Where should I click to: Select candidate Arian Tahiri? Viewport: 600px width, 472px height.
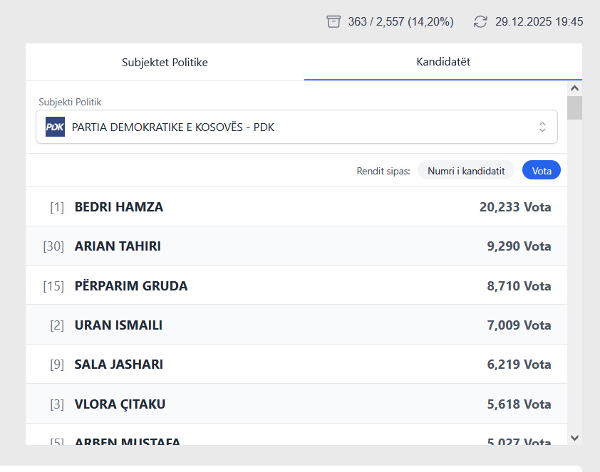(118, 246)
